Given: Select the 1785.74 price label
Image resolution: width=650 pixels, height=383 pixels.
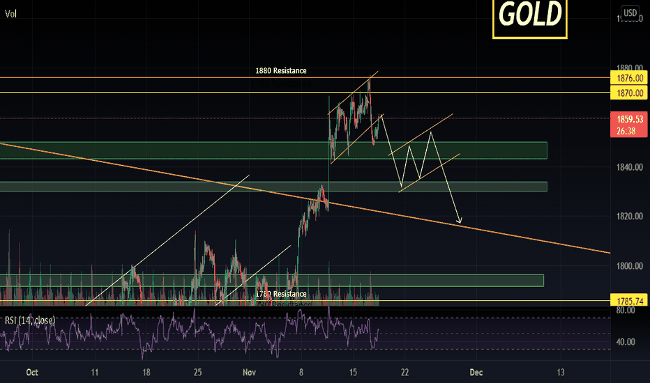Looking at the screenshot, I should [629, 301].
